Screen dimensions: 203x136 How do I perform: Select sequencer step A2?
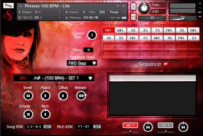coord(109,38)
